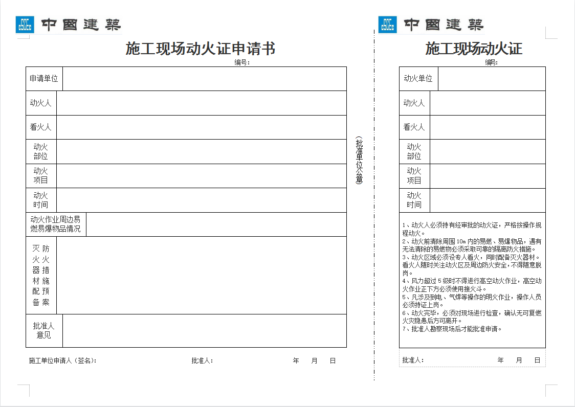Click the title 施工现场动火证 on the right
Image resolution: width=575 pixels, height=407 pixels.
[474, 49]
